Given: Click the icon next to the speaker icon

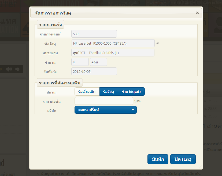Looking at the screenshot, I should point(17,69).
